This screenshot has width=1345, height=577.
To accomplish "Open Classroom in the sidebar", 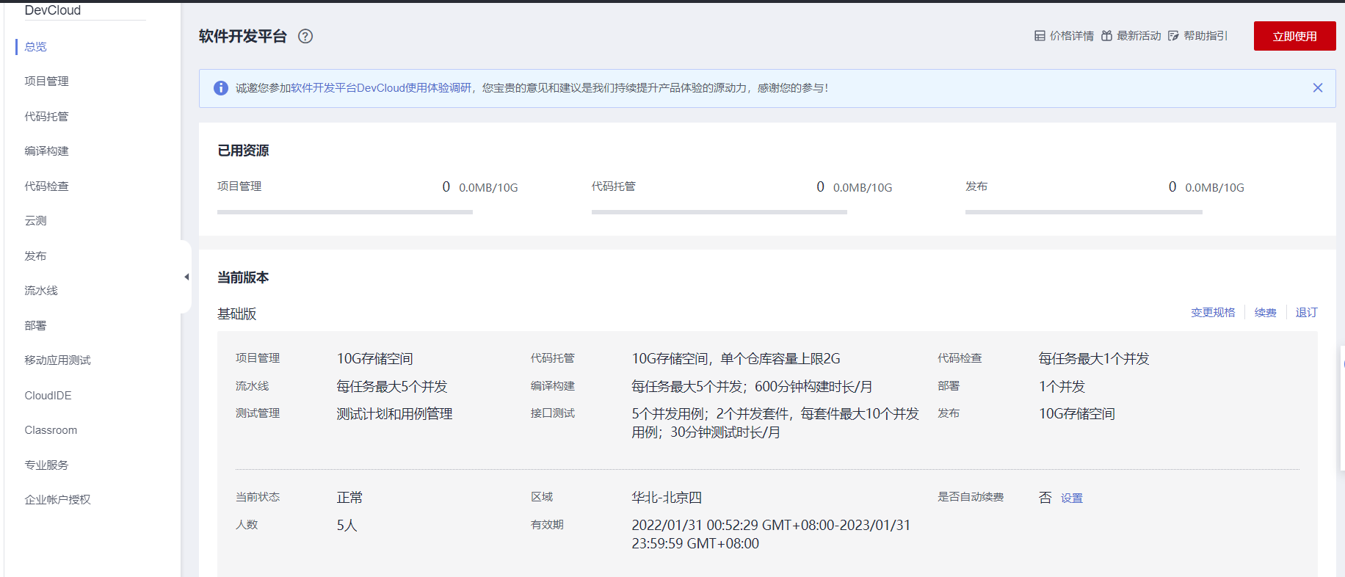I will point(51,429).
